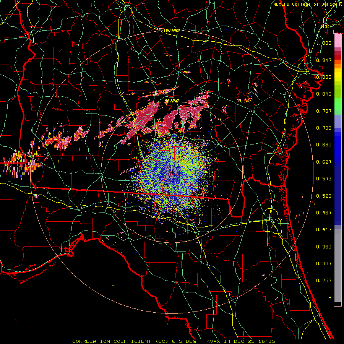The width and height of the screenshot is (344, 344).
Task: Click the Correlation Coefficient KVAX caption text
Action: tap(174, 341)
